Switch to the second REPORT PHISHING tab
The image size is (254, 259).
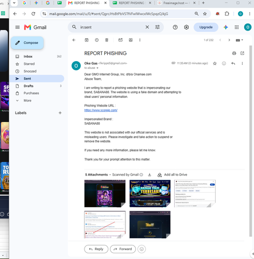131,3
